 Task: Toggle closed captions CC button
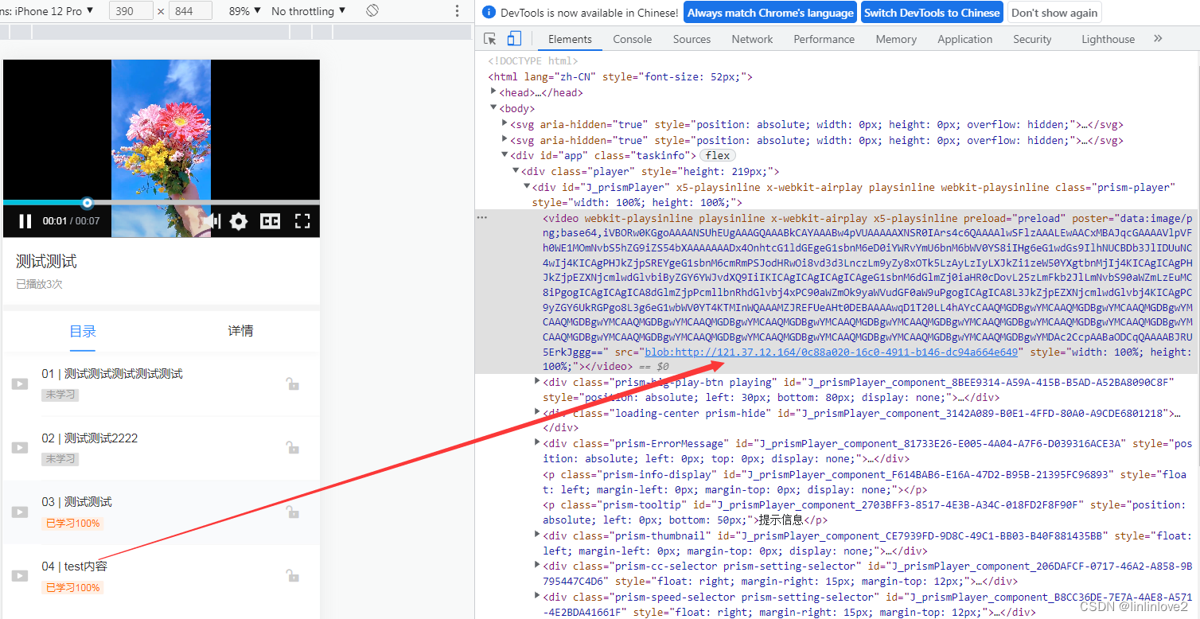pyautogui.click(x=271, y=221)
